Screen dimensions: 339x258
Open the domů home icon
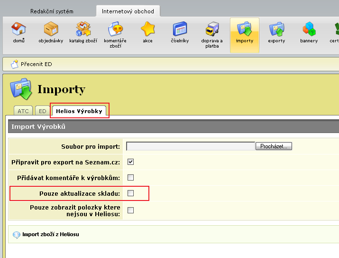18,29
